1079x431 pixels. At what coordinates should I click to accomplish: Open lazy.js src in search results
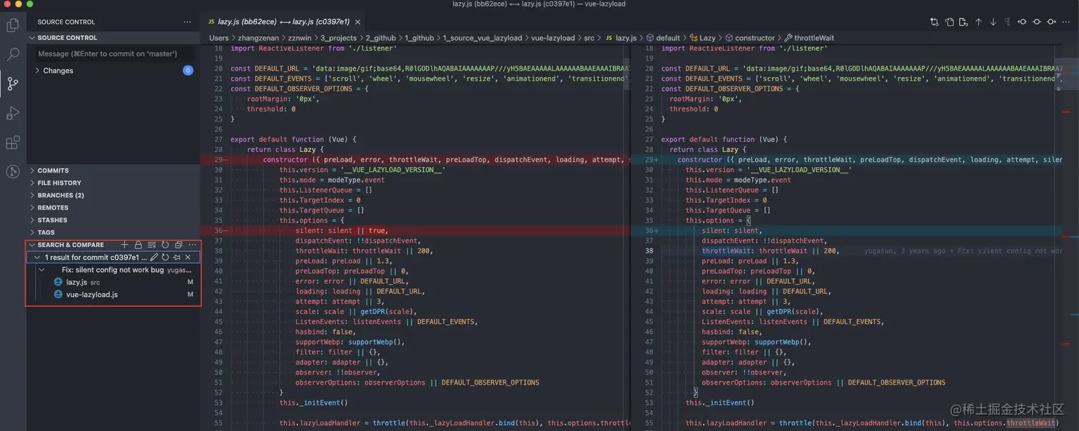pyautogui.click(x=113, y=282)
